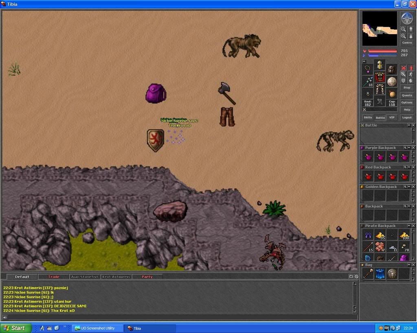This screenshot has width=417, height=333.
Task: Click the gold stack marked 100
Action: click(x=404, y=235)
